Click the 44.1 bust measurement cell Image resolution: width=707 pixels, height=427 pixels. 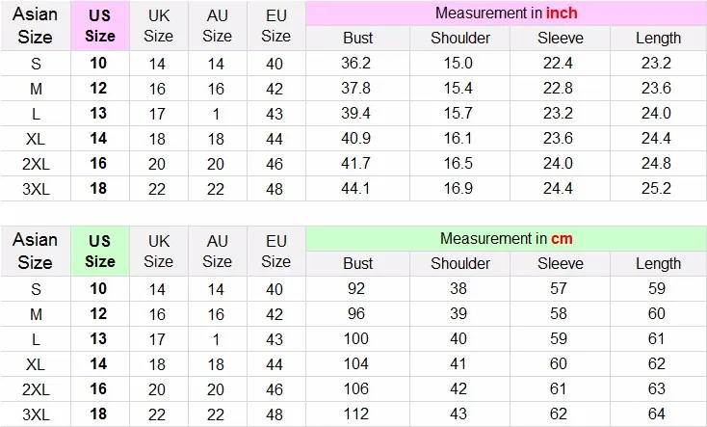(x=357, y=188)
